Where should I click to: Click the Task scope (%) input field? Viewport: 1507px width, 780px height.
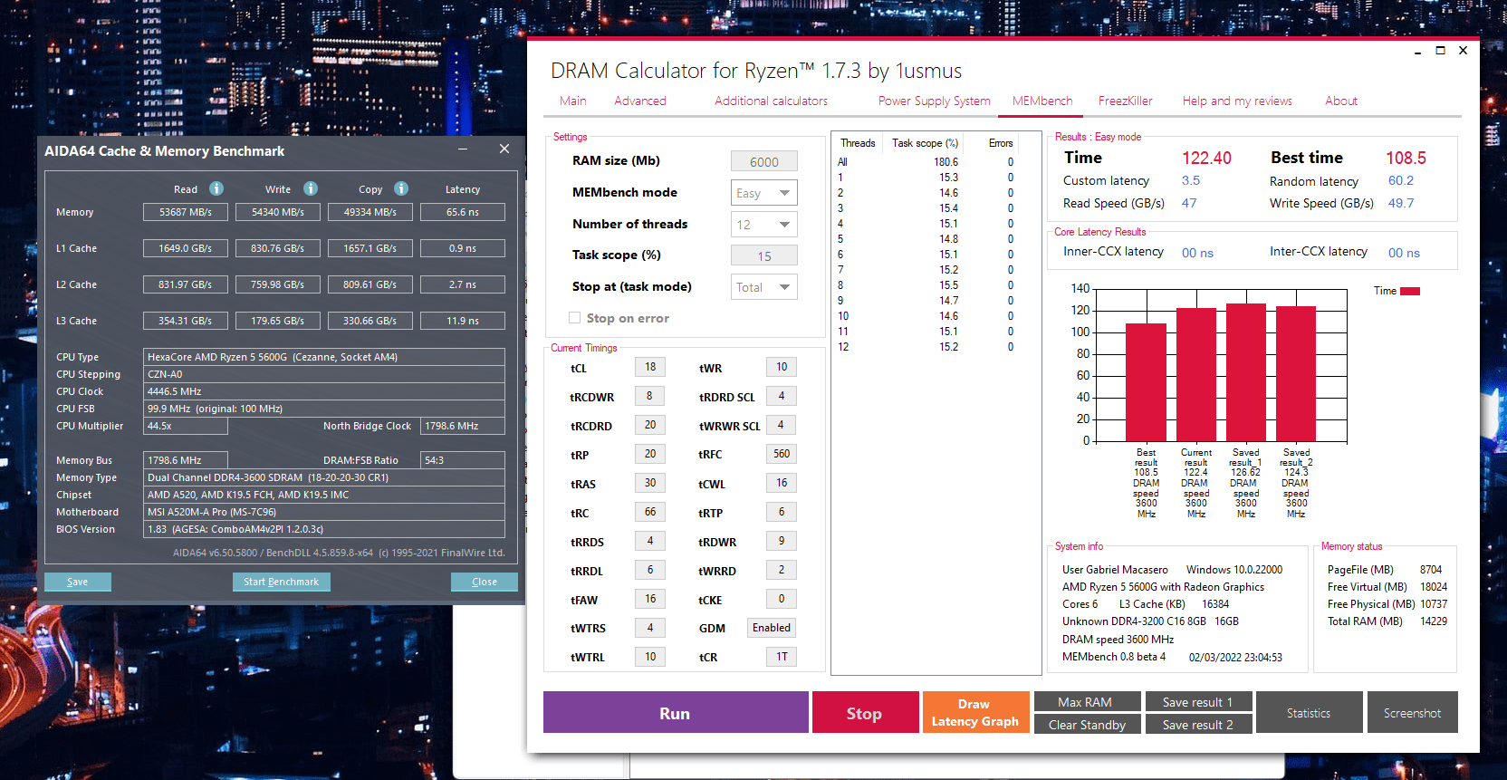(764, 255)
